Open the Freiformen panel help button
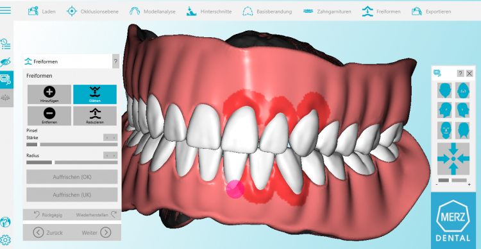The height and width of the screenshot is (249, 481). click(115, 61)
